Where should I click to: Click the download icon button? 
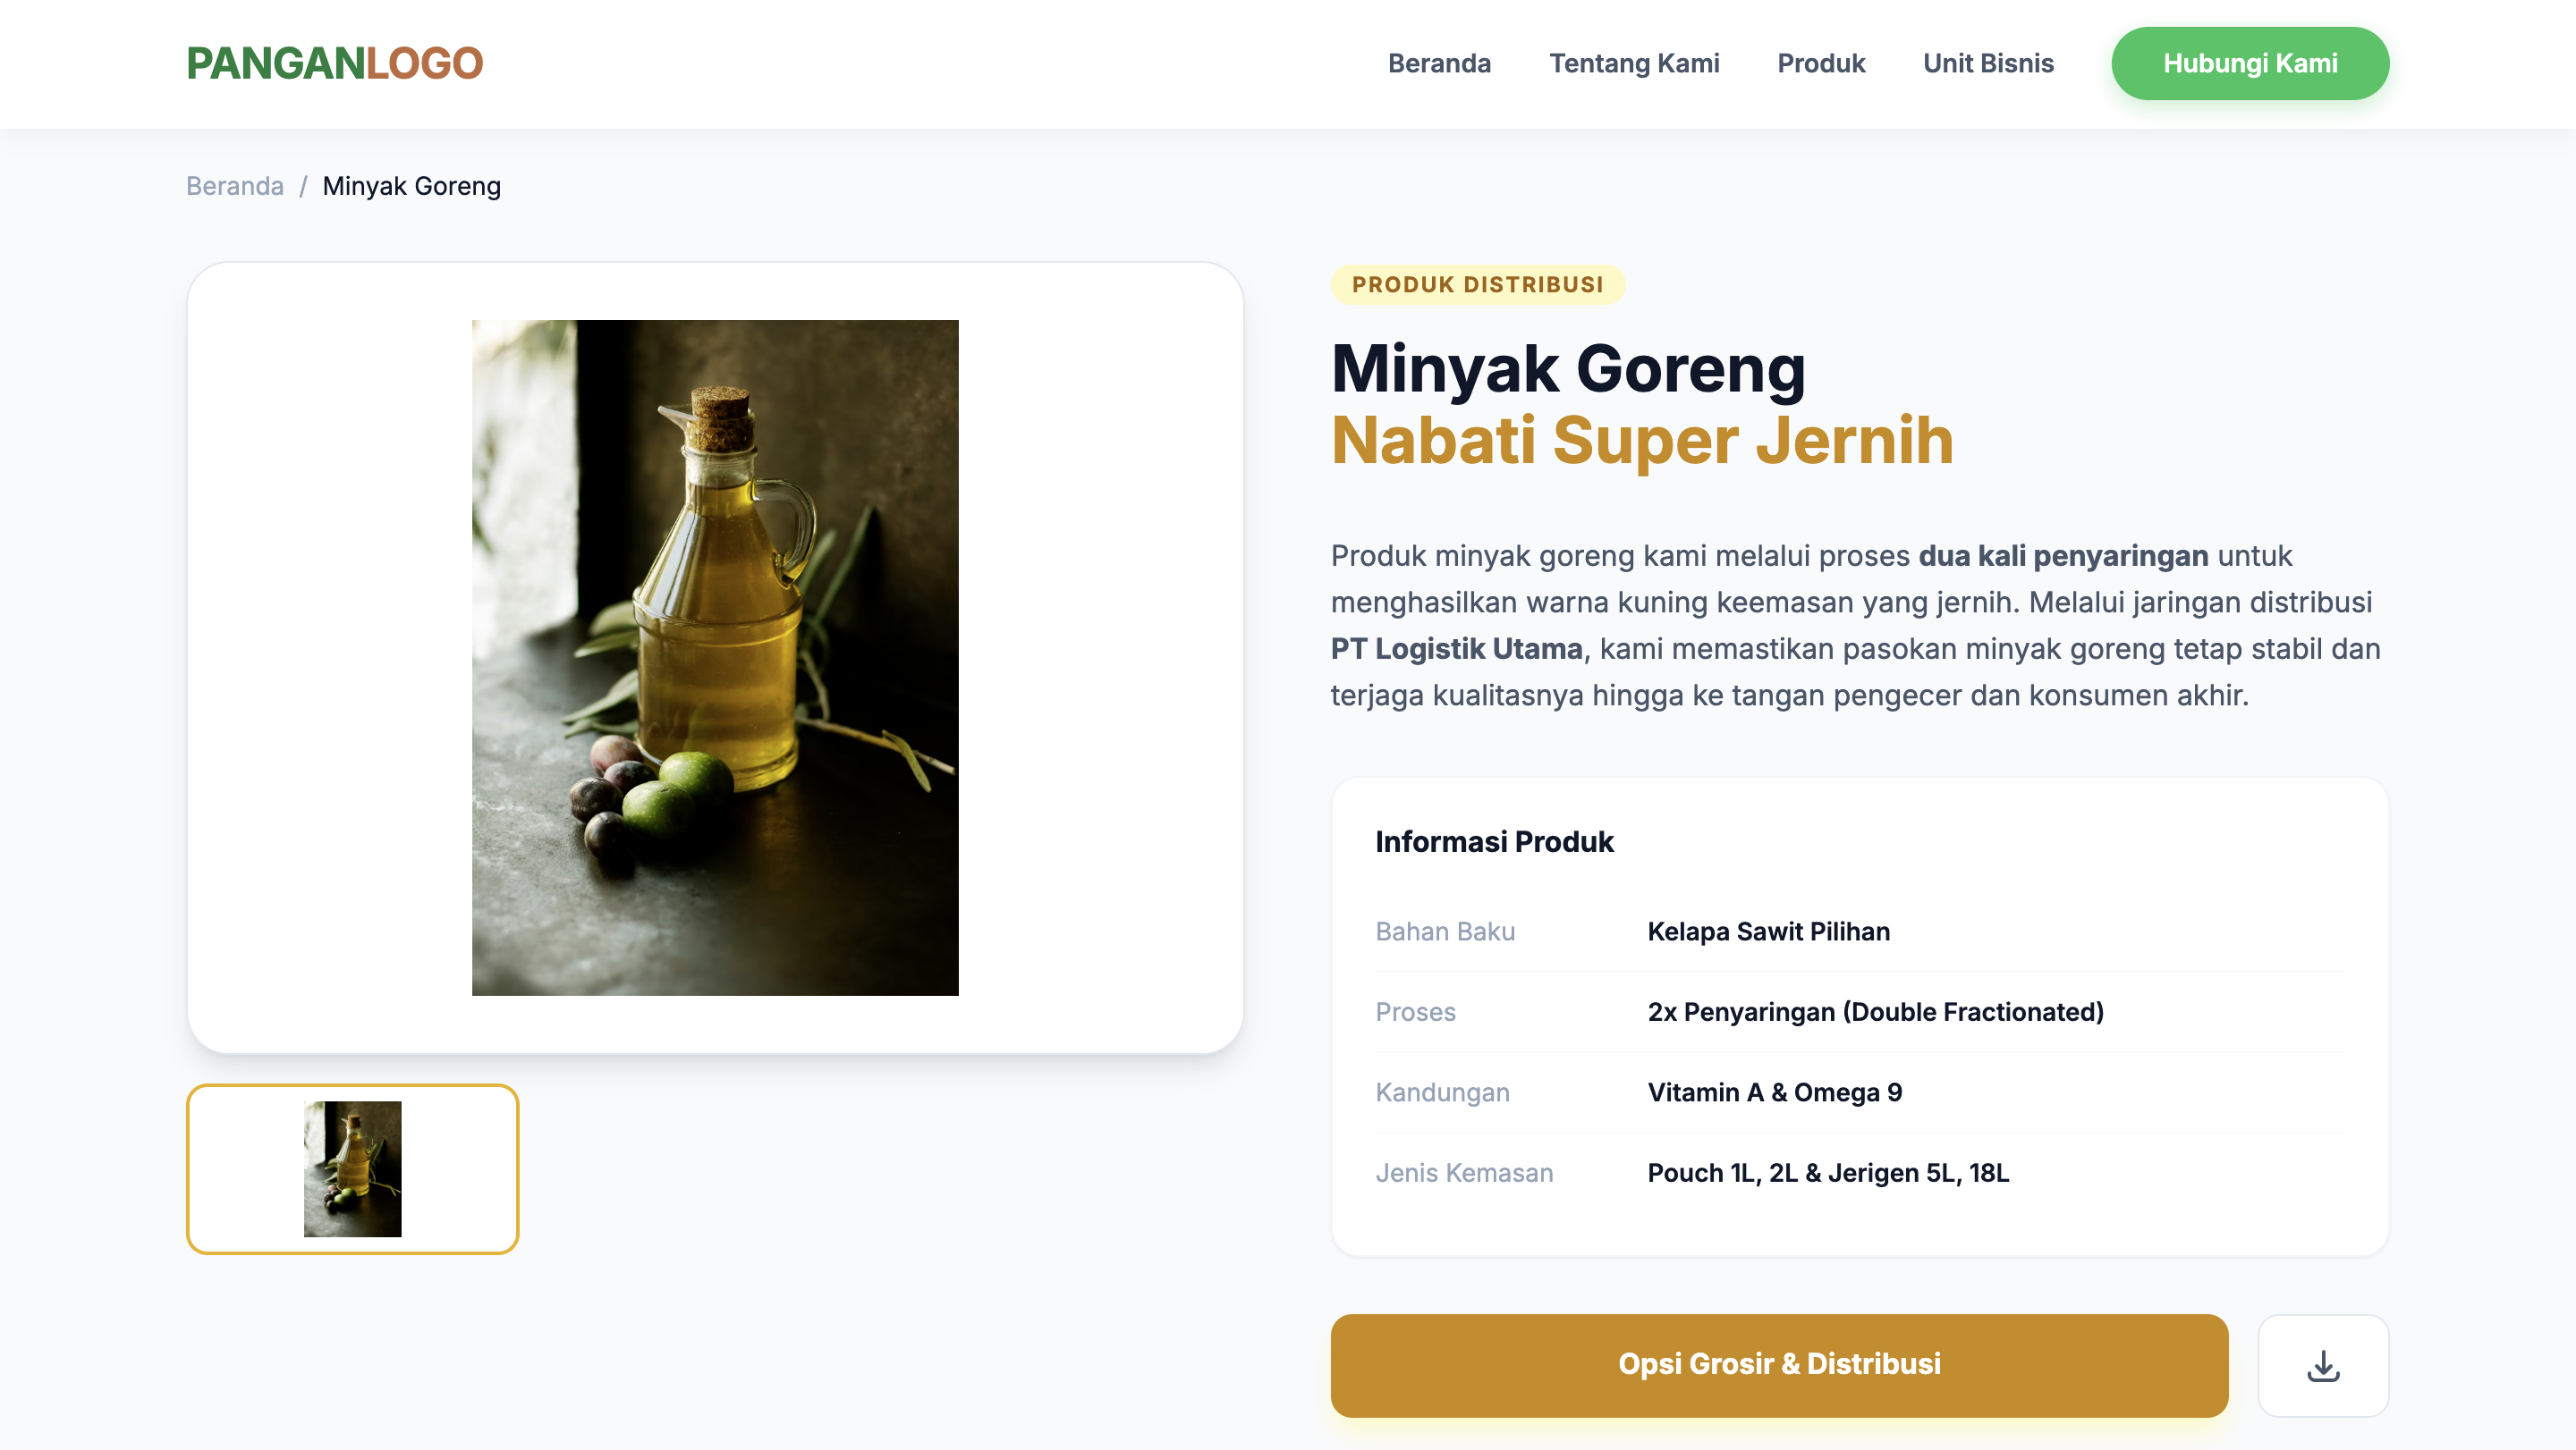pyautogui.click(x=2322, y=1365)
